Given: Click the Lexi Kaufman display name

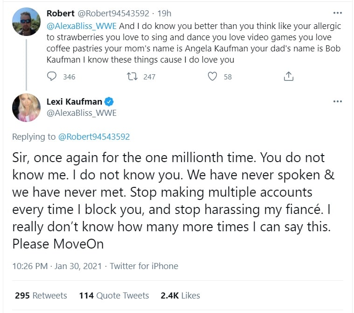Looking at the screenshot, I should (x=74, y=102).
